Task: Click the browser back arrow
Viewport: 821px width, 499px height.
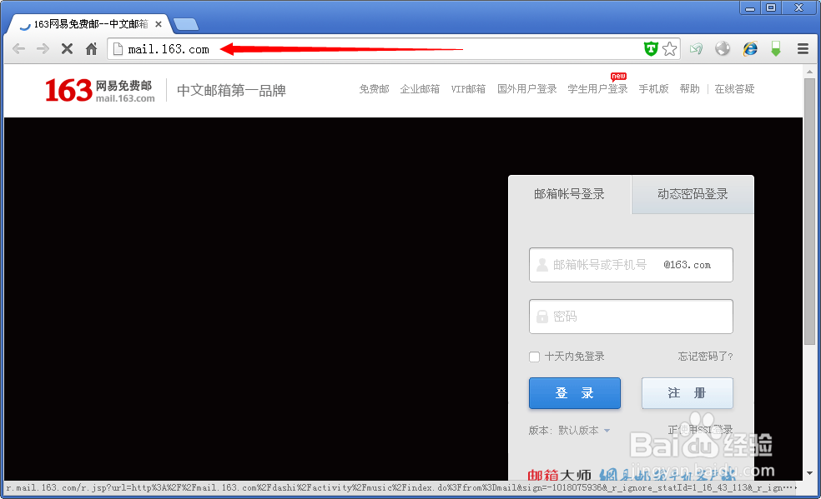Action: pos(19,49)
